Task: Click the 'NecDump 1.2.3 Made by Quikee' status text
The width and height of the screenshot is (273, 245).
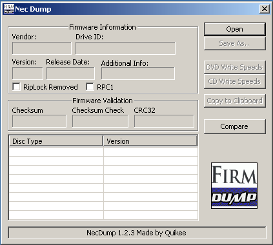Action: pos(136,233)
